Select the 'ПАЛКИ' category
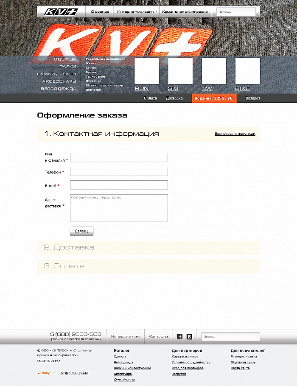The width and height of the screenshot is (297, 386). pyautogui.click(x=68, y=67)
